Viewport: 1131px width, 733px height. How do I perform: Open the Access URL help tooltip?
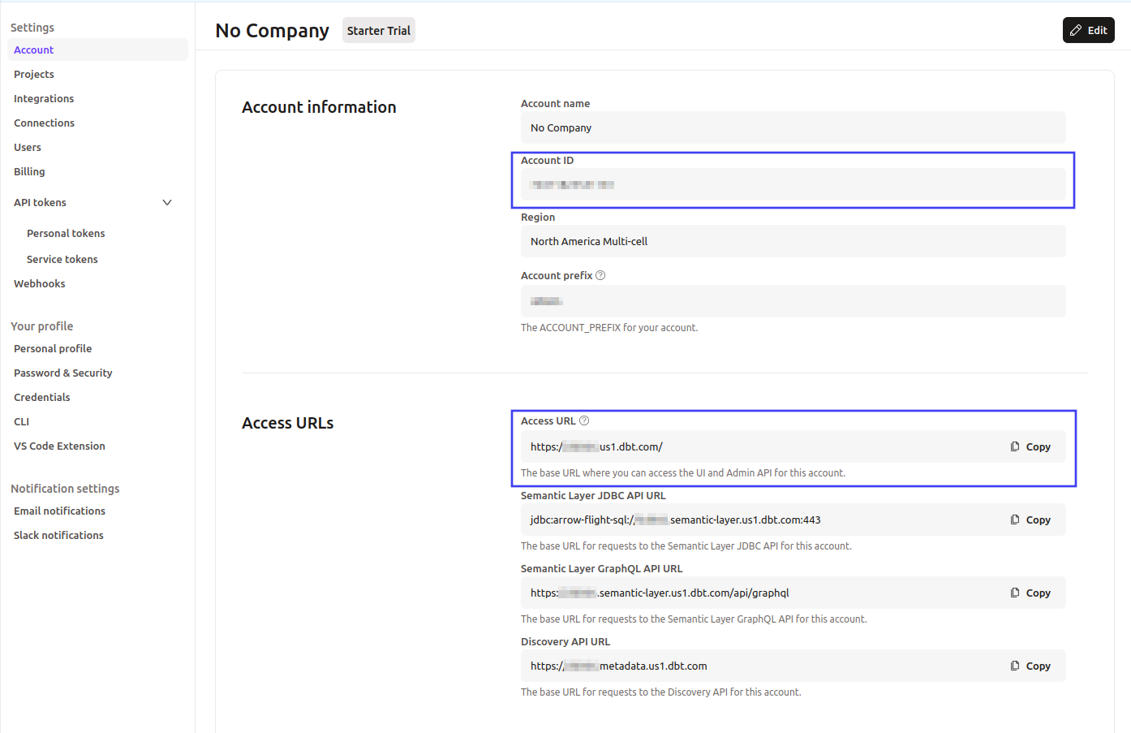pyautogui.click(x=583, y=420)
